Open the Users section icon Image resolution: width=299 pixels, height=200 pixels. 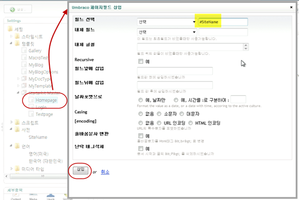[x=50, y=197]
